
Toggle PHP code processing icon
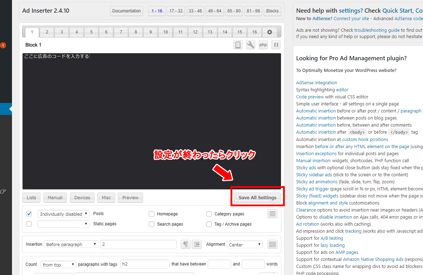click(263, 45)
